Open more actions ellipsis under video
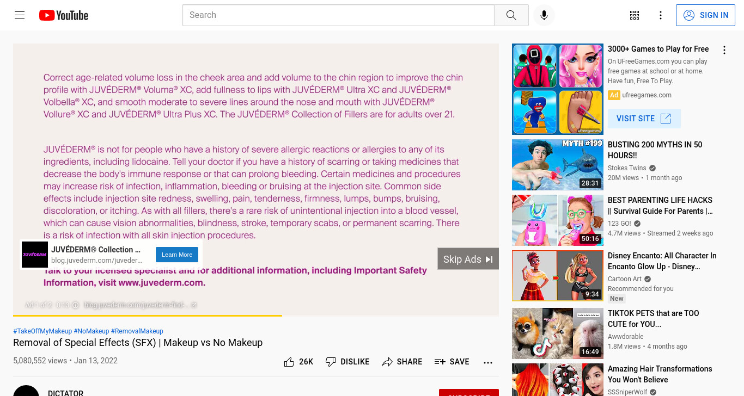Viewport: 744px width, 396px height. tap(488, 362)
